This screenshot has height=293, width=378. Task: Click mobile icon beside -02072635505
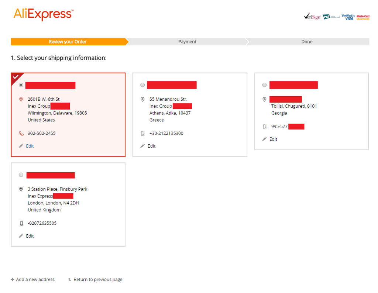21,223
